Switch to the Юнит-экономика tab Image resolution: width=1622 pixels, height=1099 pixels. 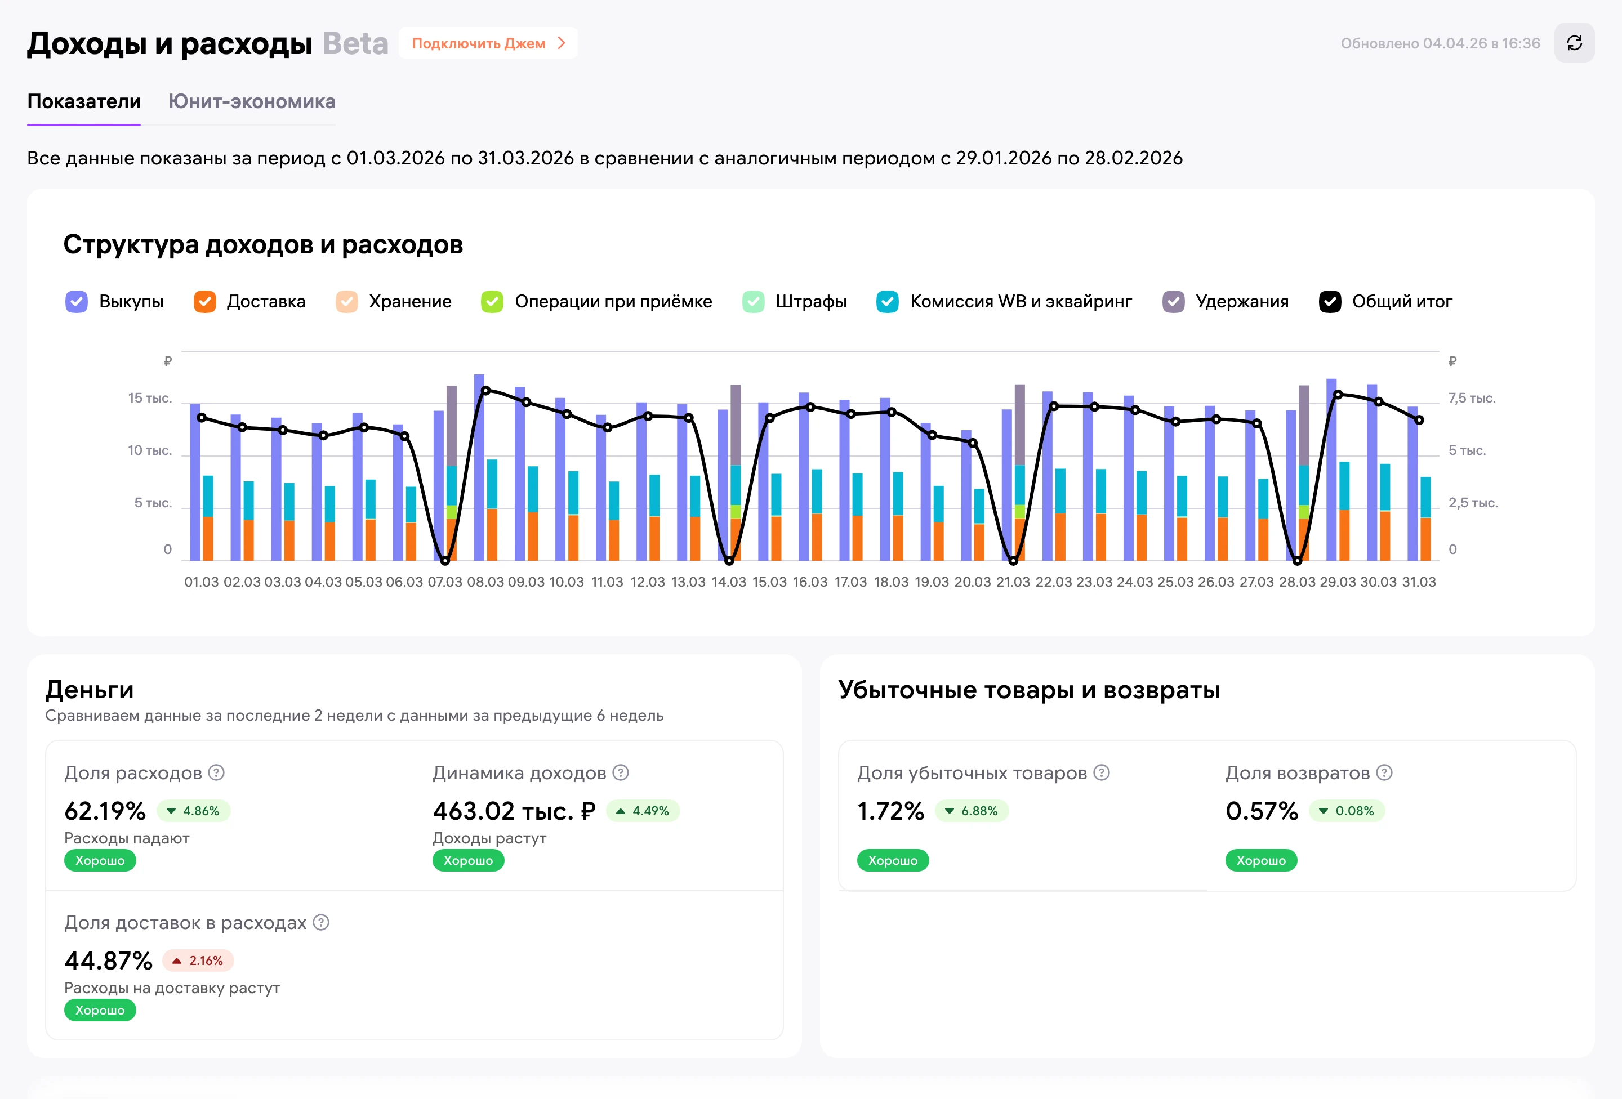click(x=252, y=101)
